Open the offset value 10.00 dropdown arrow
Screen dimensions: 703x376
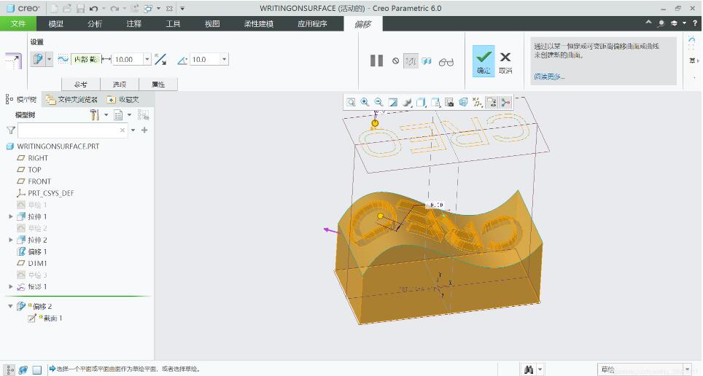(x=147, y=59)
